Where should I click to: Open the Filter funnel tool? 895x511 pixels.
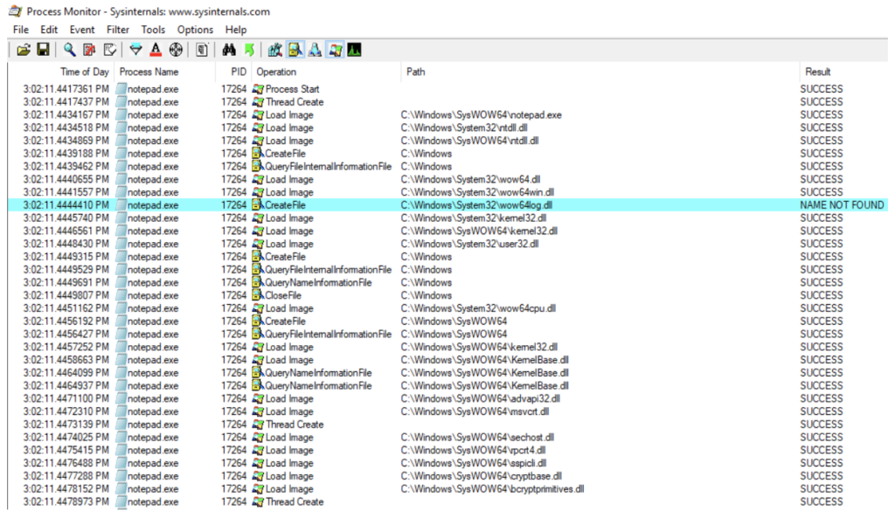135,50
